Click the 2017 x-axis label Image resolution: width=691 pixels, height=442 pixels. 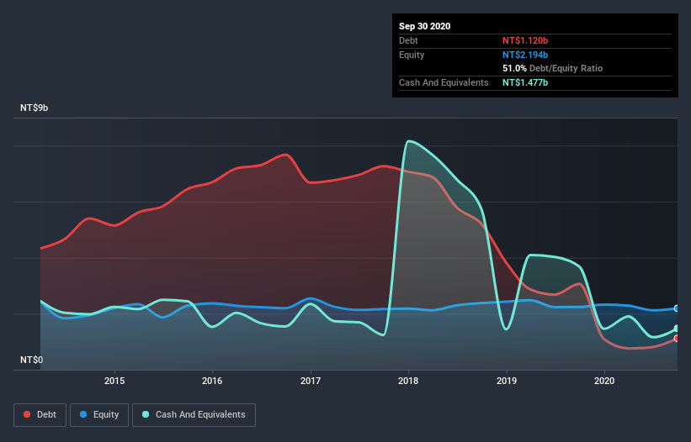click(x=311, y=381)
